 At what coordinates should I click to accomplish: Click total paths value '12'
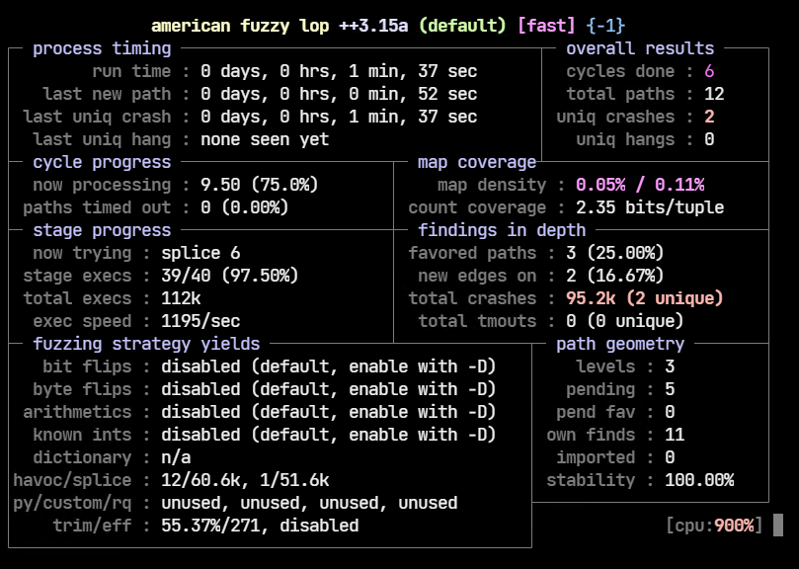click(x=714, y=94)
